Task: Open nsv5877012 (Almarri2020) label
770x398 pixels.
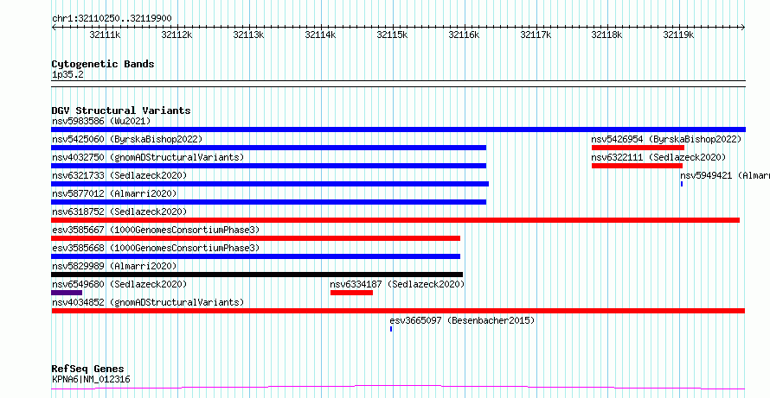Action: pos(114,193)
